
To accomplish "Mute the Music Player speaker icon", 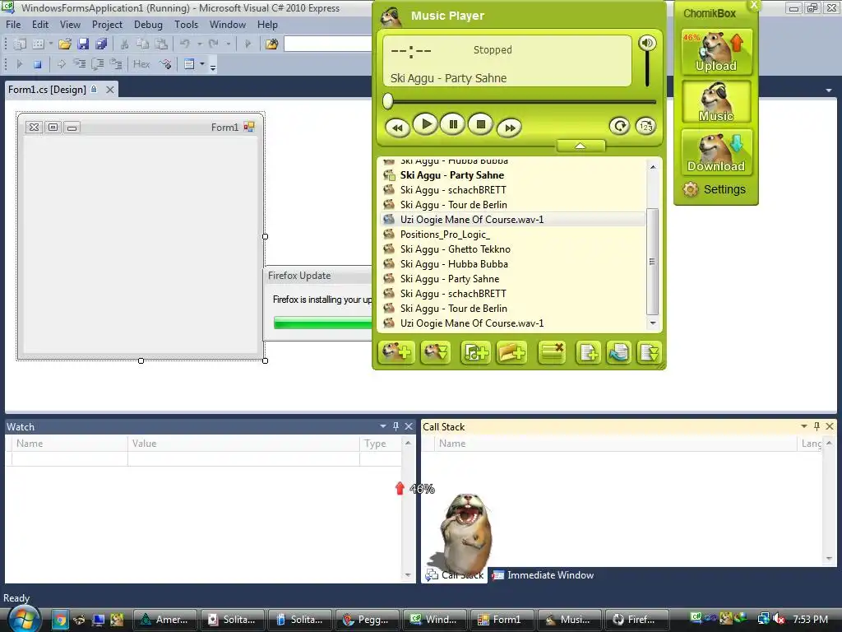I will (647, 43).
